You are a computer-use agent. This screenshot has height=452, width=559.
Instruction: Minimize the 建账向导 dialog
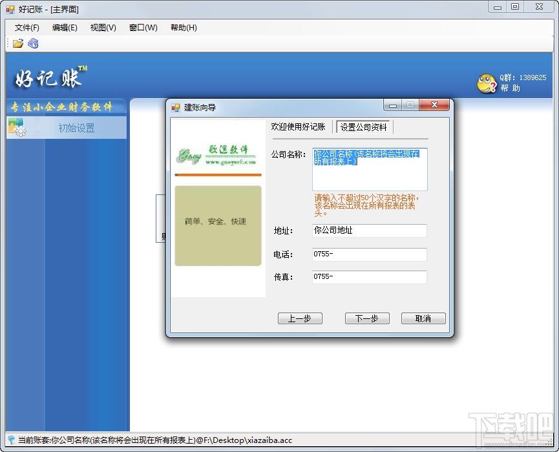[393, 105]
